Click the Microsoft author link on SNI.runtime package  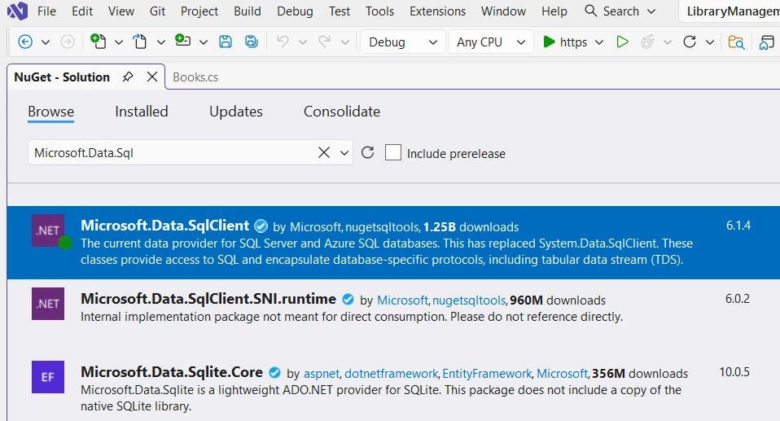[402, 300]
